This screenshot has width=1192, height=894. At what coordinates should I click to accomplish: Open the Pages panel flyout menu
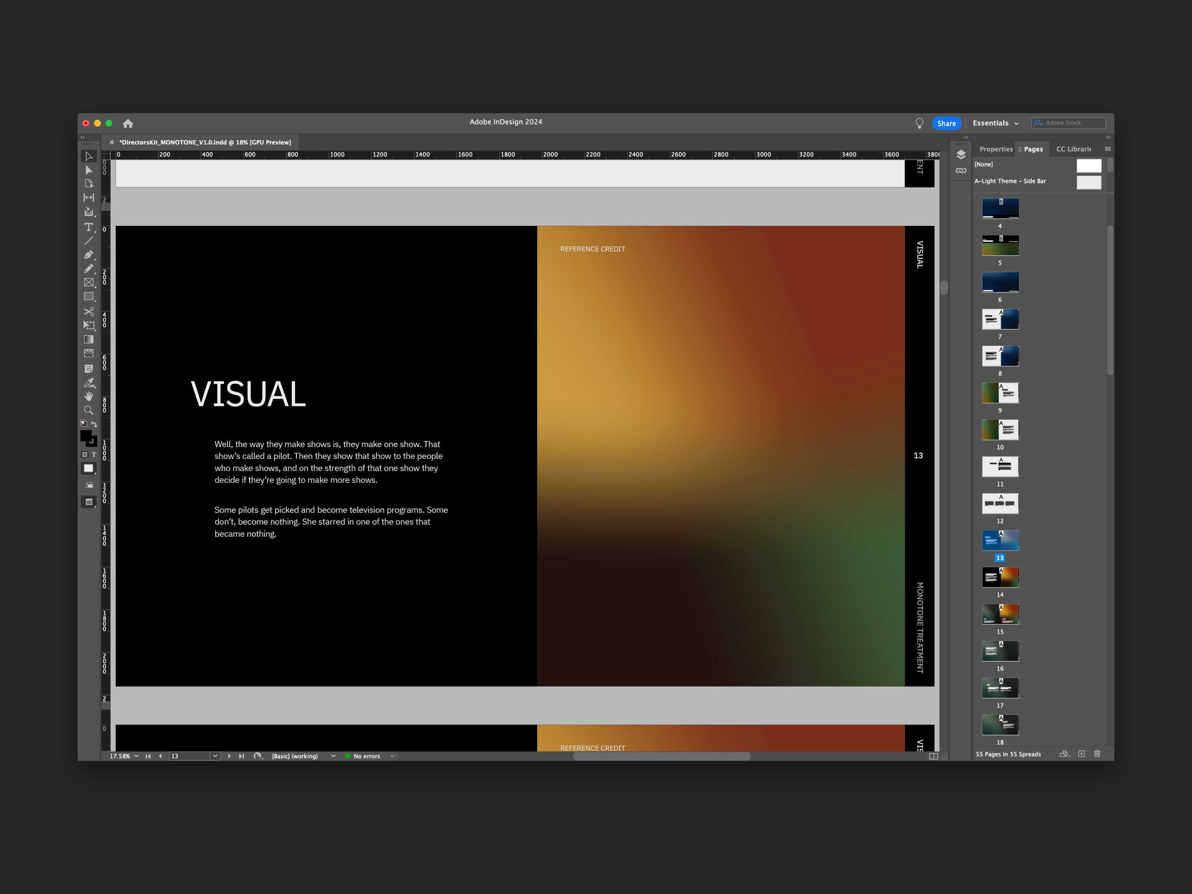[1107, 149]
